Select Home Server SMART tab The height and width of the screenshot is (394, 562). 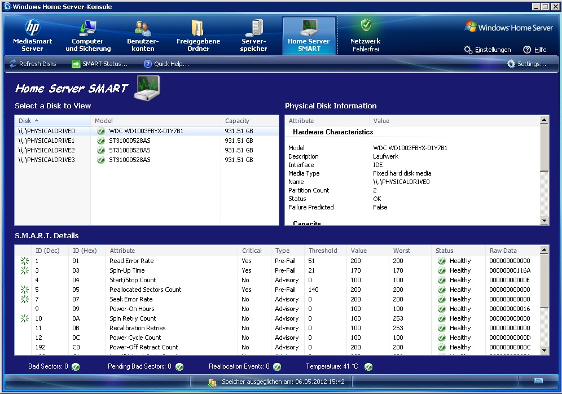tap(309, 36)
